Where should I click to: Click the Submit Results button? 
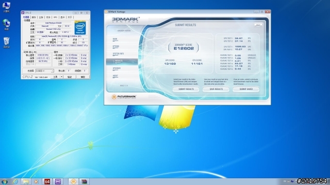coord(186,89)
